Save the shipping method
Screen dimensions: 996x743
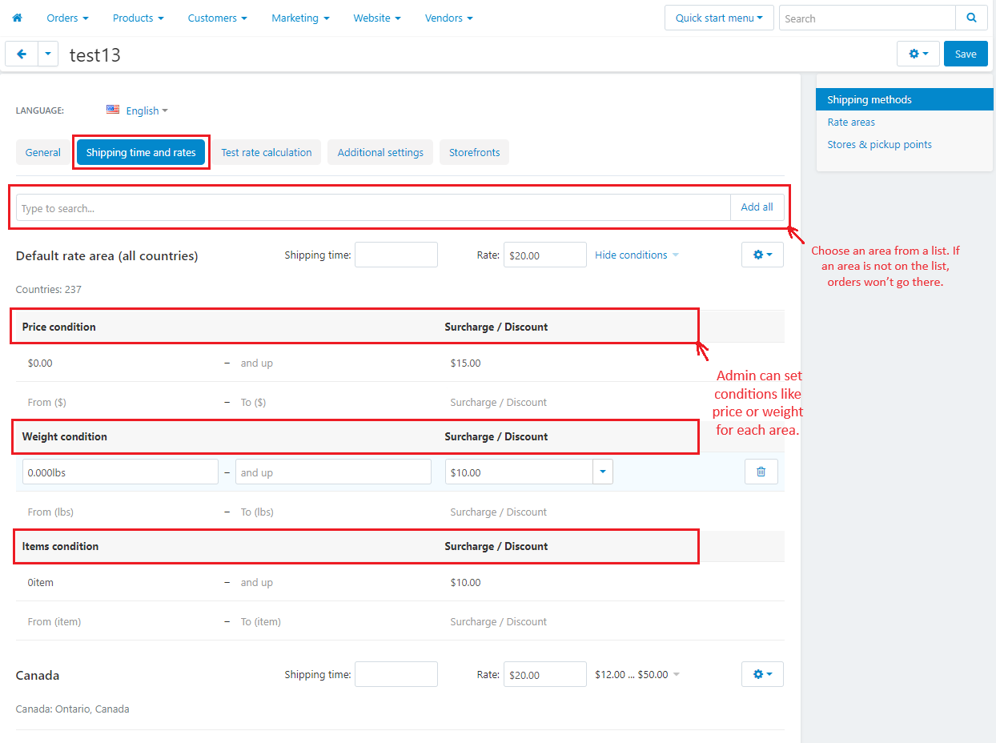coord(966,54)
